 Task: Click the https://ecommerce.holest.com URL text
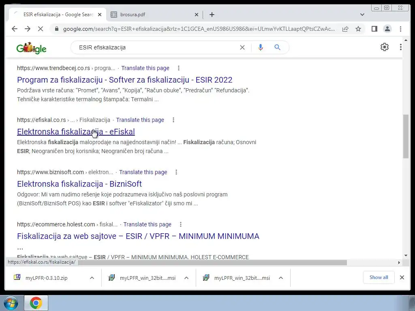(x=56, y=224)
